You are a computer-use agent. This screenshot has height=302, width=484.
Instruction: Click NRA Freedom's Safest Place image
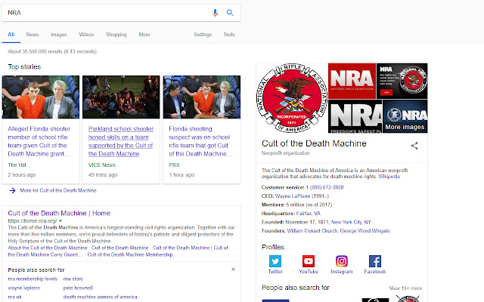coord(355,116)
